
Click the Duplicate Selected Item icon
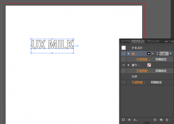coord(161,120)
